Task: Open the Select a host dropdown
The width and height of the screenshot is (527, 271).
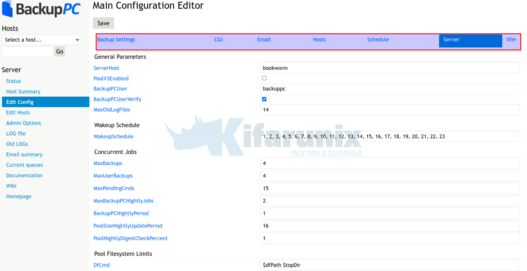Action: (x=41, y=40)
